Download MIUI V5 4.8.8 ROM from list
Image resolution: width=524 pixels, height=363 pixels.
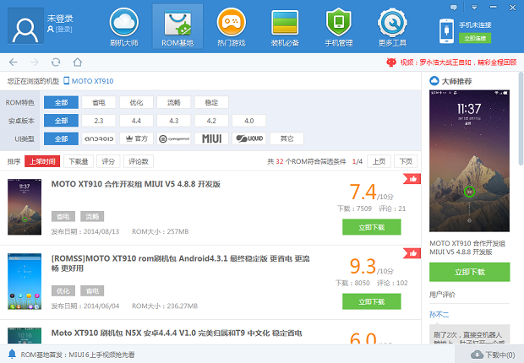[372, 227]
